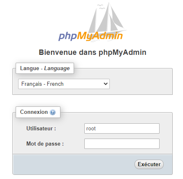This screenshot has width=183, height=179.
Task: Click the blue-gray footer bar beside Exécuter
Action: 73,164
